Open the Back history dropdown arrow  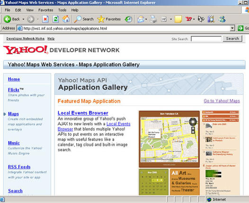[23, 19]
